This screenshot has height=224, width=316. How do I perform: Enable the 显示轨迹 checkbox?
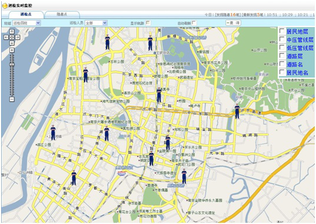click(x=148, y=23)
